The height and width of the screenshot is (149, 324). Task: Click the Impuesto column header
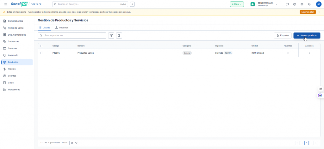click(219, 46)
